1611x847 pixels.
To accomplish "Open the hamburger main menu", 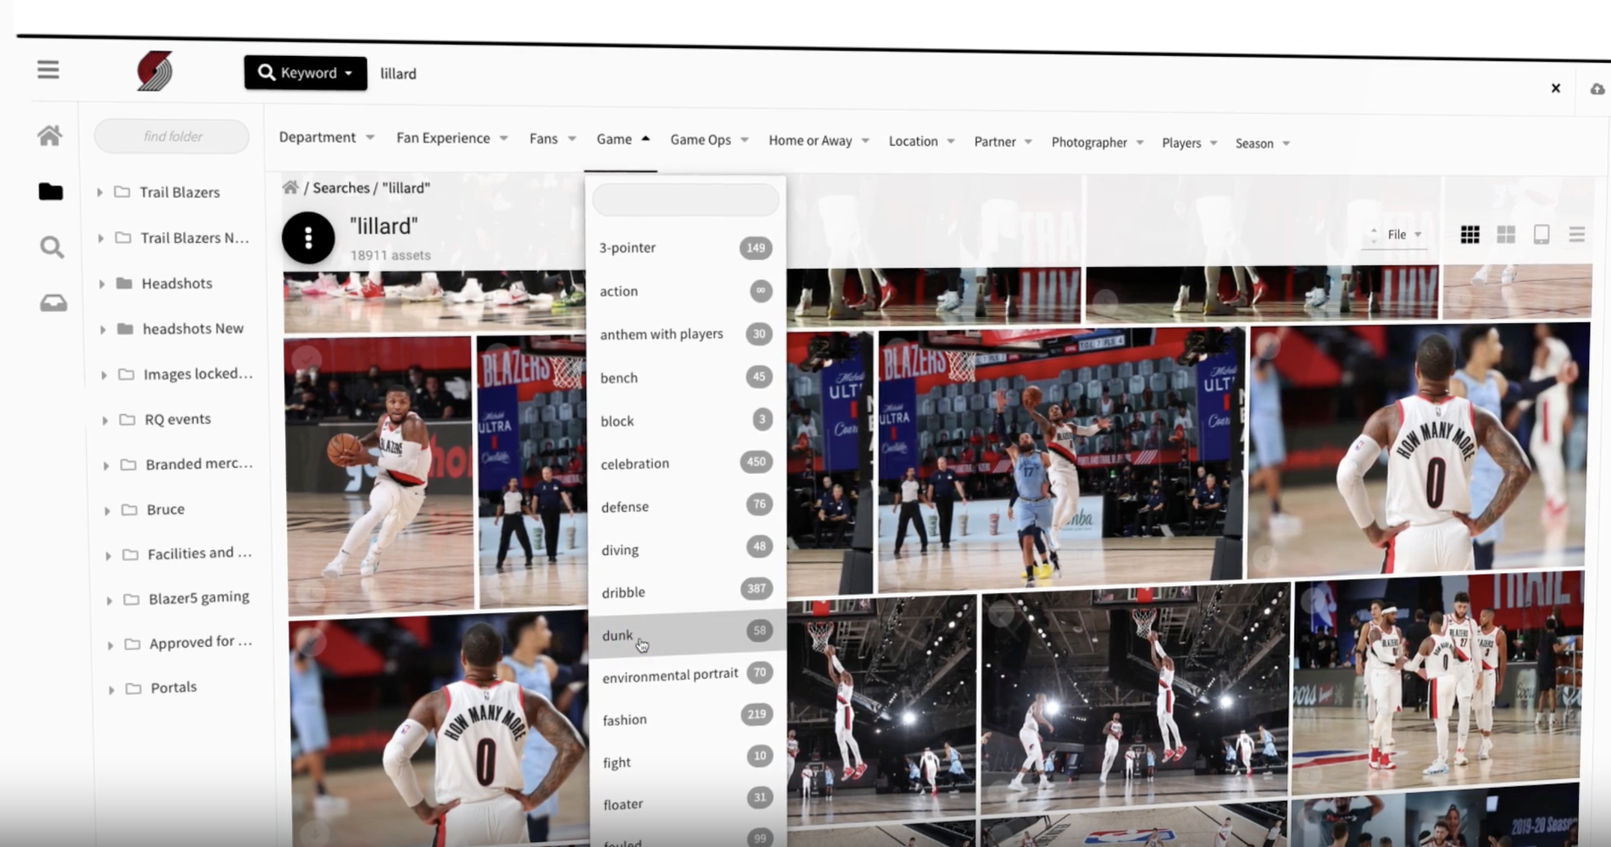I will point(48,69).
